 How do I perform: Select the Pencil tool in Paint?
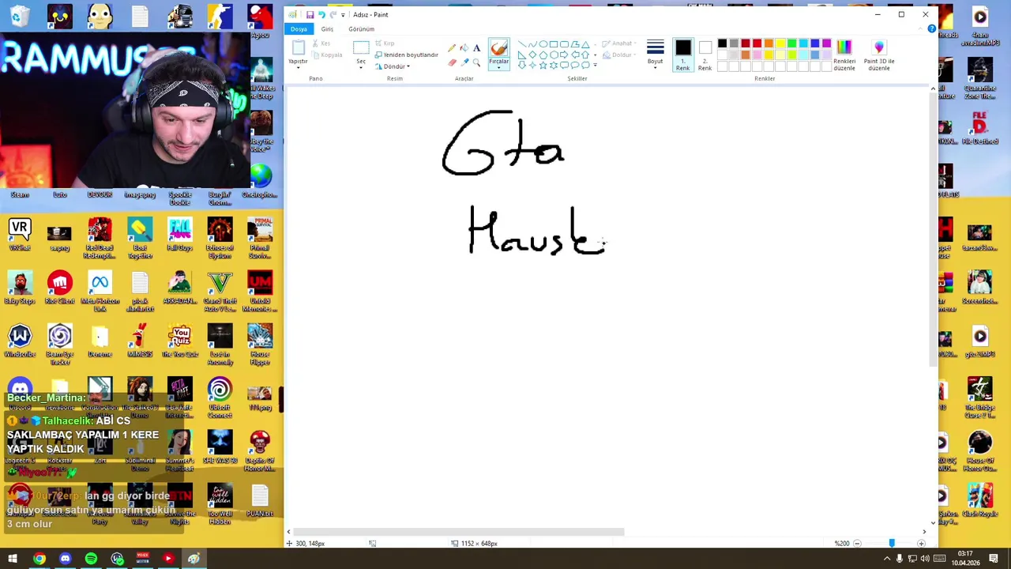[451, 48]
